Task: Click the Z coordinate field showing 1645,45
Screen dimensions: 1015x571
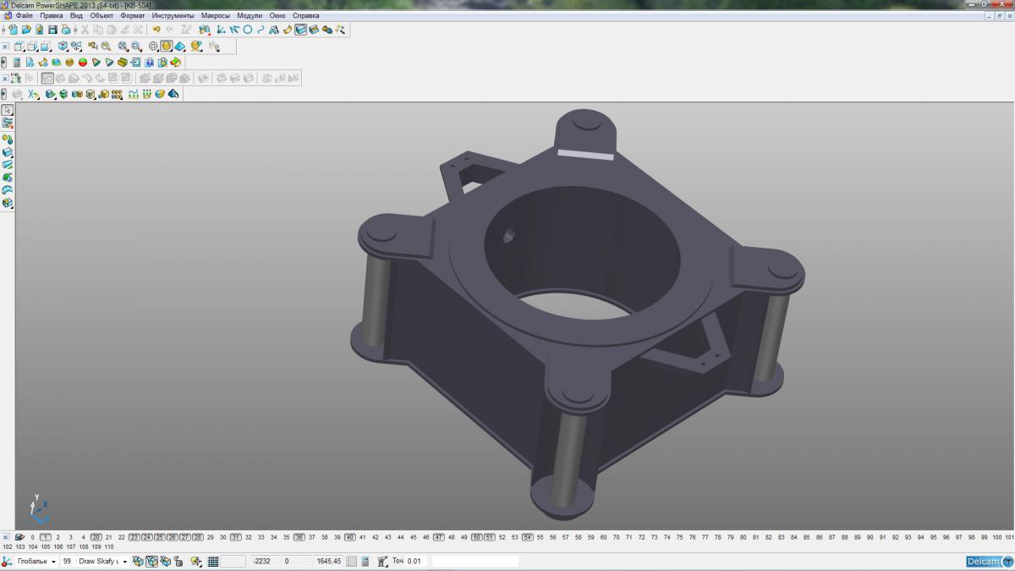Action: (x=328, y=561)
